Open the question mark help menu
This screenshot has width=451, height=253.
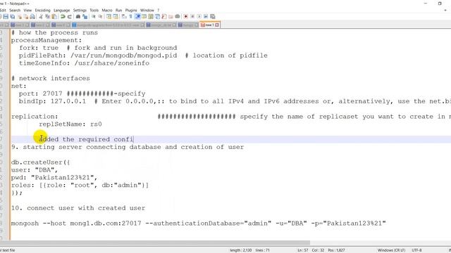[x=158, y=11]
